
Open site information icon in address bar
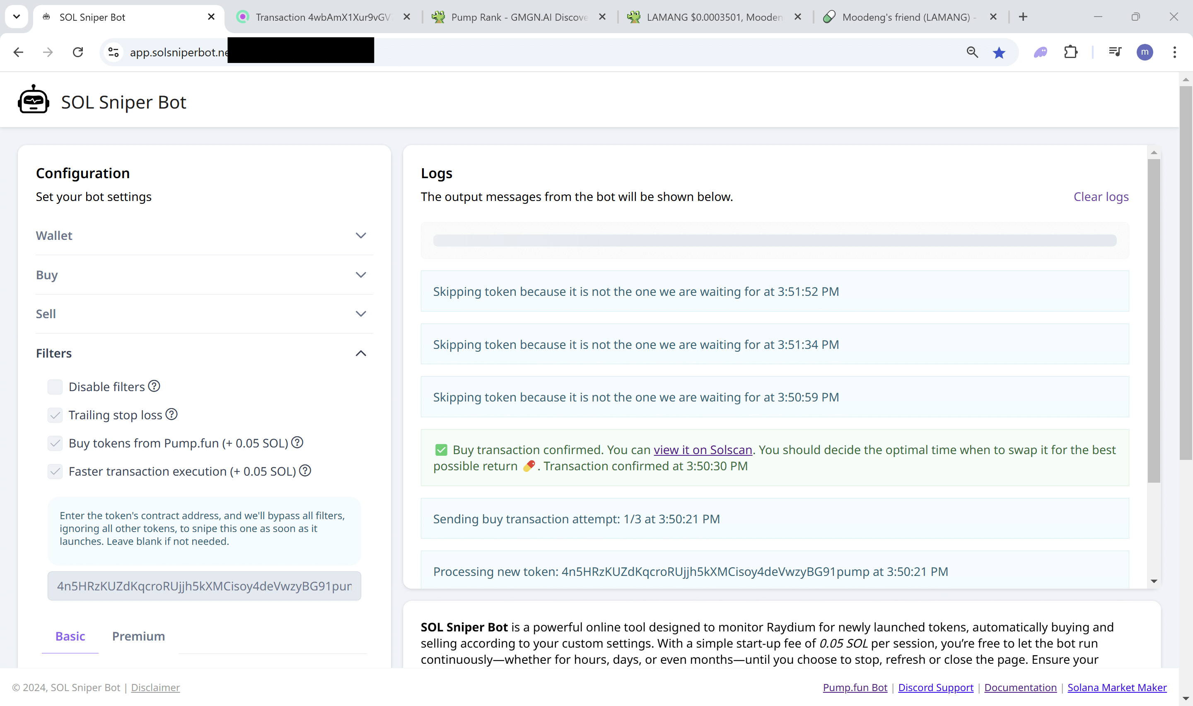click(x=114, y=52)
